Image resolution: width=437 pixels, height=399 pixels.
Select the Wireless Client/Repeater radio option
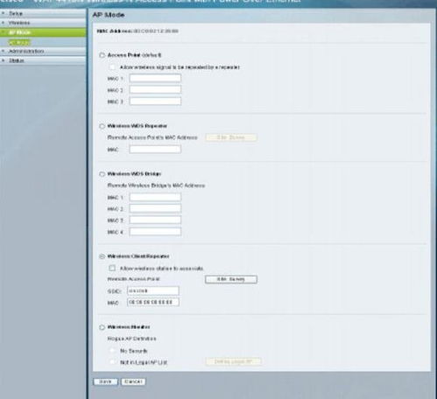[x=102, y=256]
